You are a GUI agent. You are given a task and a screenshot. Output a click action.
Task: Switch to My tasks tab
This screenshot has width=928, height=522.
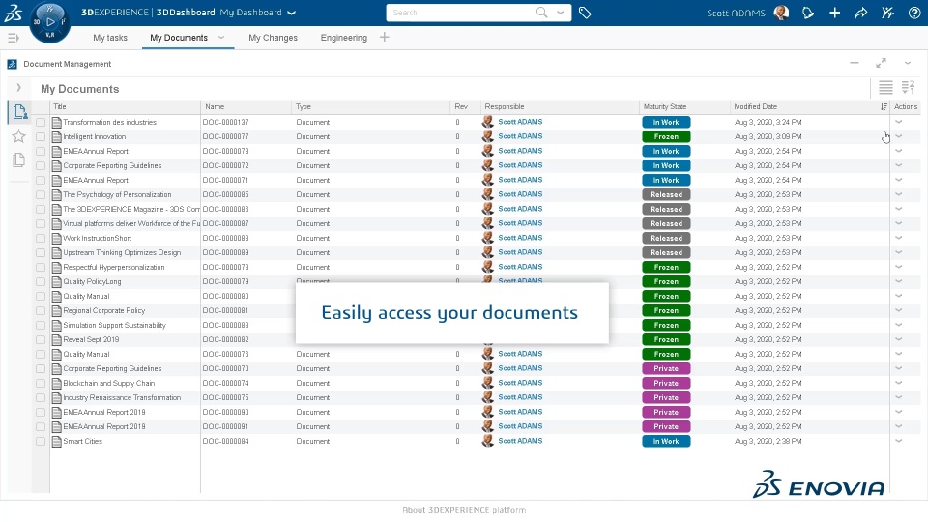(x=110, y=38)
